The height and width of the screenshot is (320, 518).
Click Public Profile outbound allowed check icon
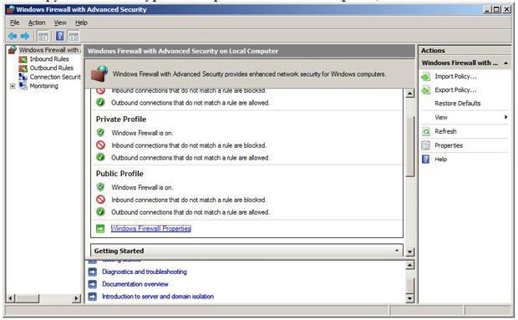[x=100, y=211]
